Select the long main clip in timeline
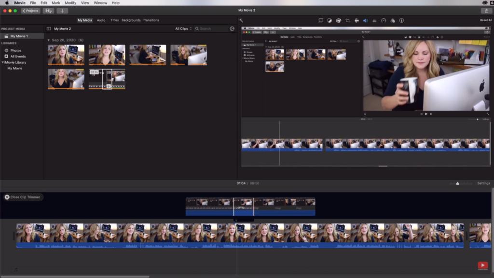 [x=240, y=236]
